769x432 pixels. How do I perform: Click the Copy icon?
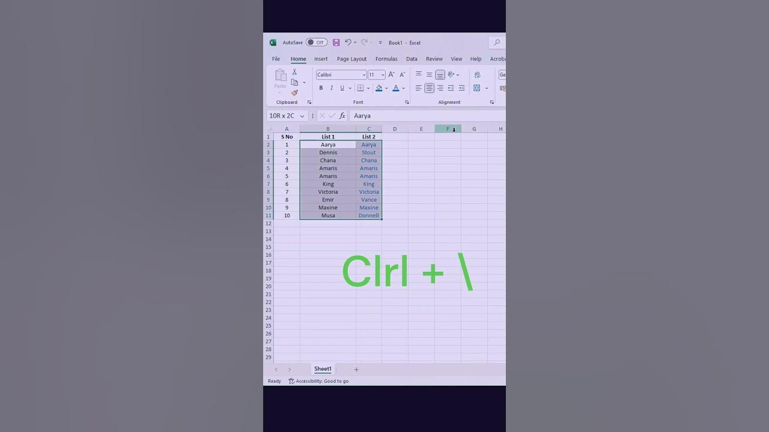pos(294,82)
